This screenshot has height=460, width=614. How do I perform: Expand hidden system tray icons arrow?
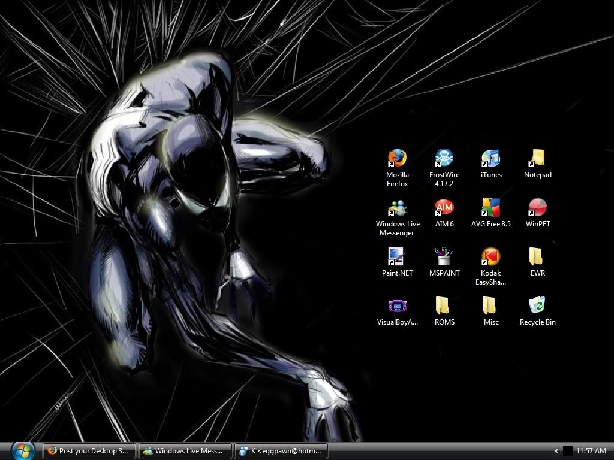click(x=556, y=451)
